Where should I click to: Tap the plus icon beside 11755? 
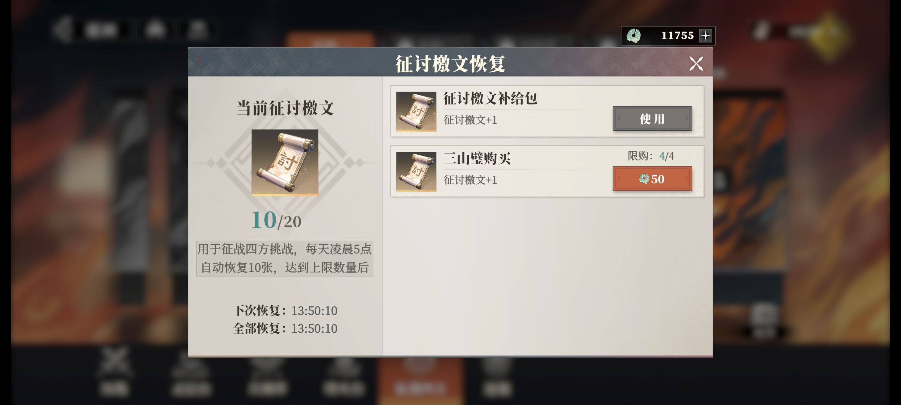click(x=706, y=36)
